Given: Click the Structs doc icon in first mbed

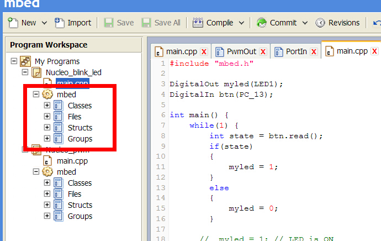Looking at the screenshot, I should coord(59,128).
